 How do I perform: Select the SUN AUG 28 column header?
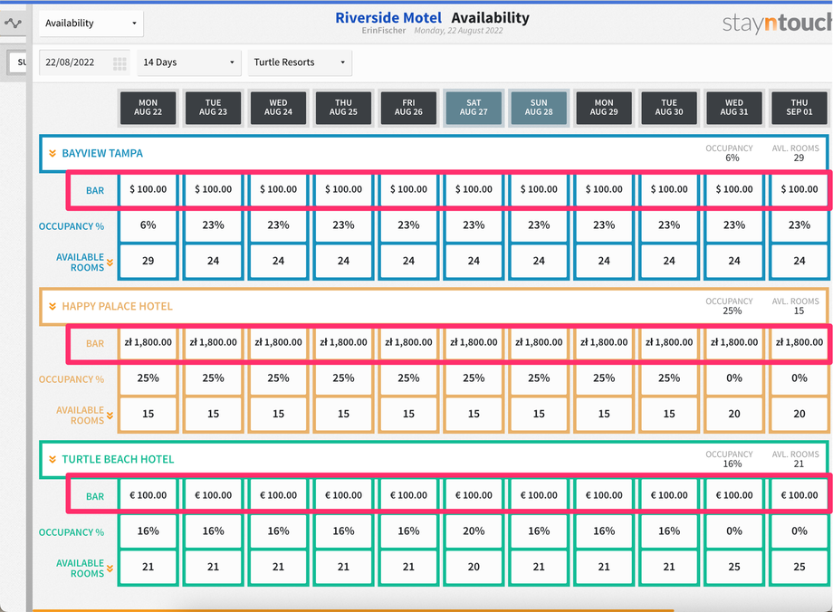(539, 108)
